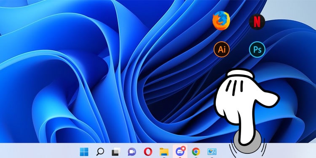The image size is (316, 158).
Task: Open File Explorer from the taskbar
Action: 164,152
